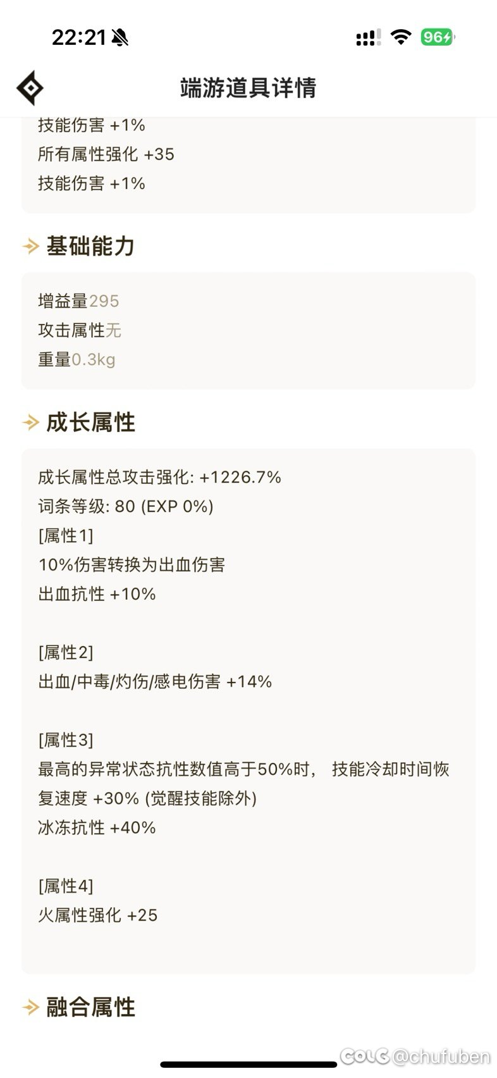This screenshot has width=497, height=1078.
Task: Select the 成长属性 section heading
Action: click(x=90, y=422)
